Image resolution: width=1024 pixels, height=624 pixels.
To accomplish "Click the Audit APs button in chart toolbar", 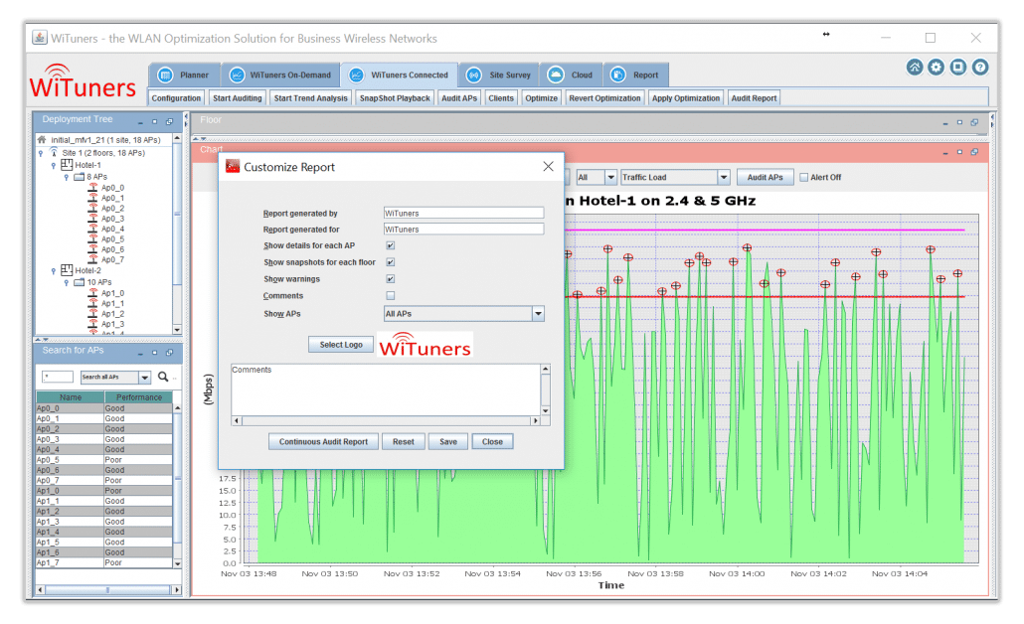I will point(765,177).
